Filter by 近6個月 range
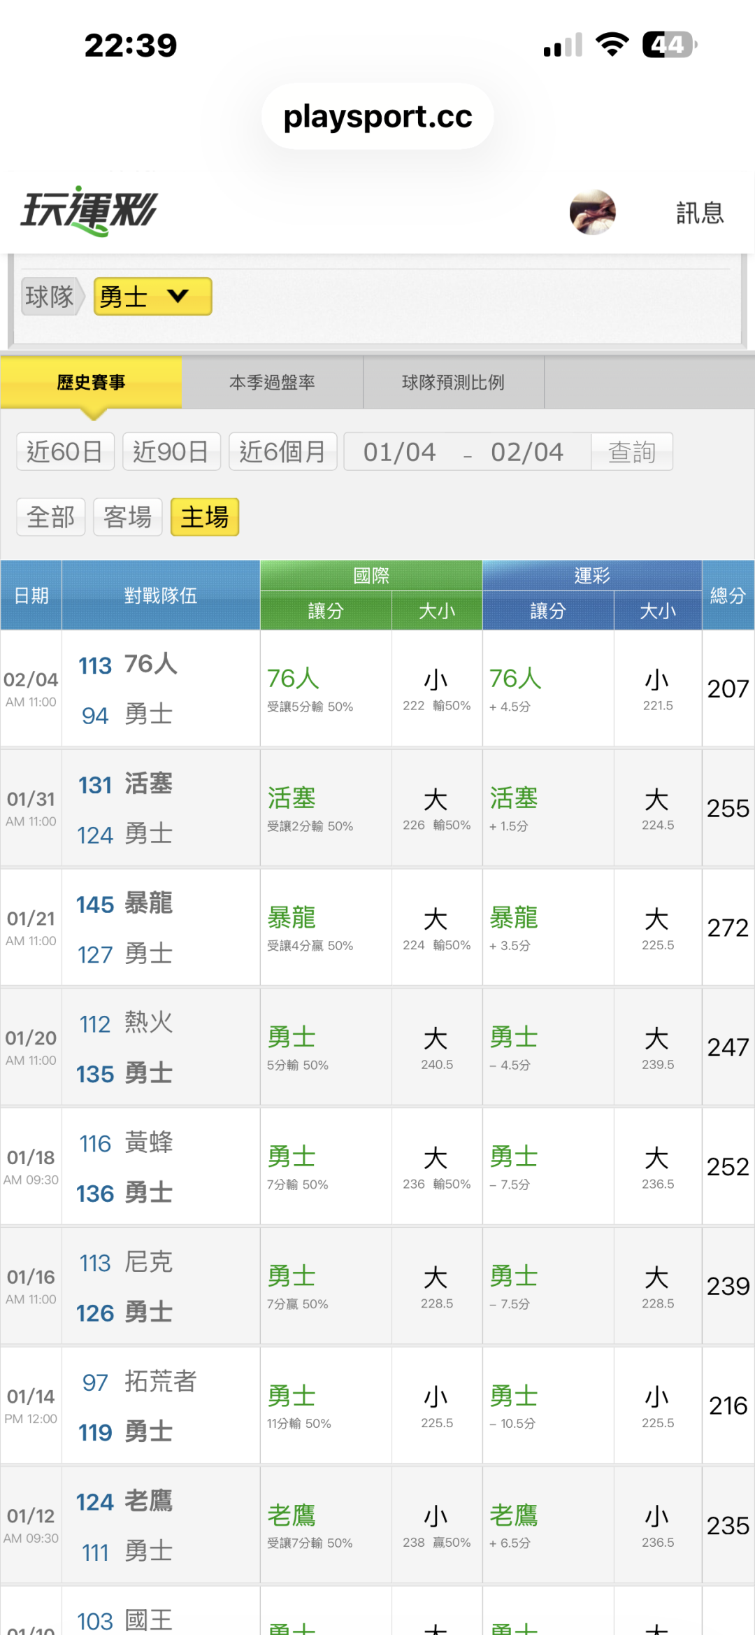 pyautogui.click(x=283, y=452)
